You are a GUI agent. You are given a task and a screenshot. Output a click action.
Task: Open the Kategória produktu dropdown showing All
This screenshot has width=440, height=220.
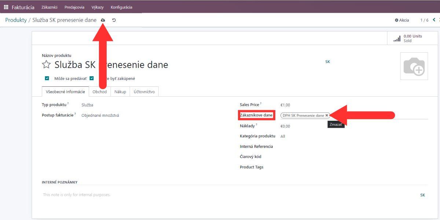283,136
